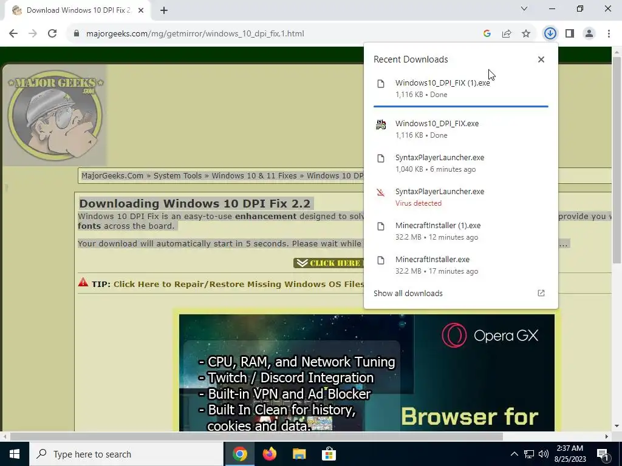The height and width of the screenshot is (466, 622).
Task: Expand the tab search chevron
Action: [x=524, y=8]
